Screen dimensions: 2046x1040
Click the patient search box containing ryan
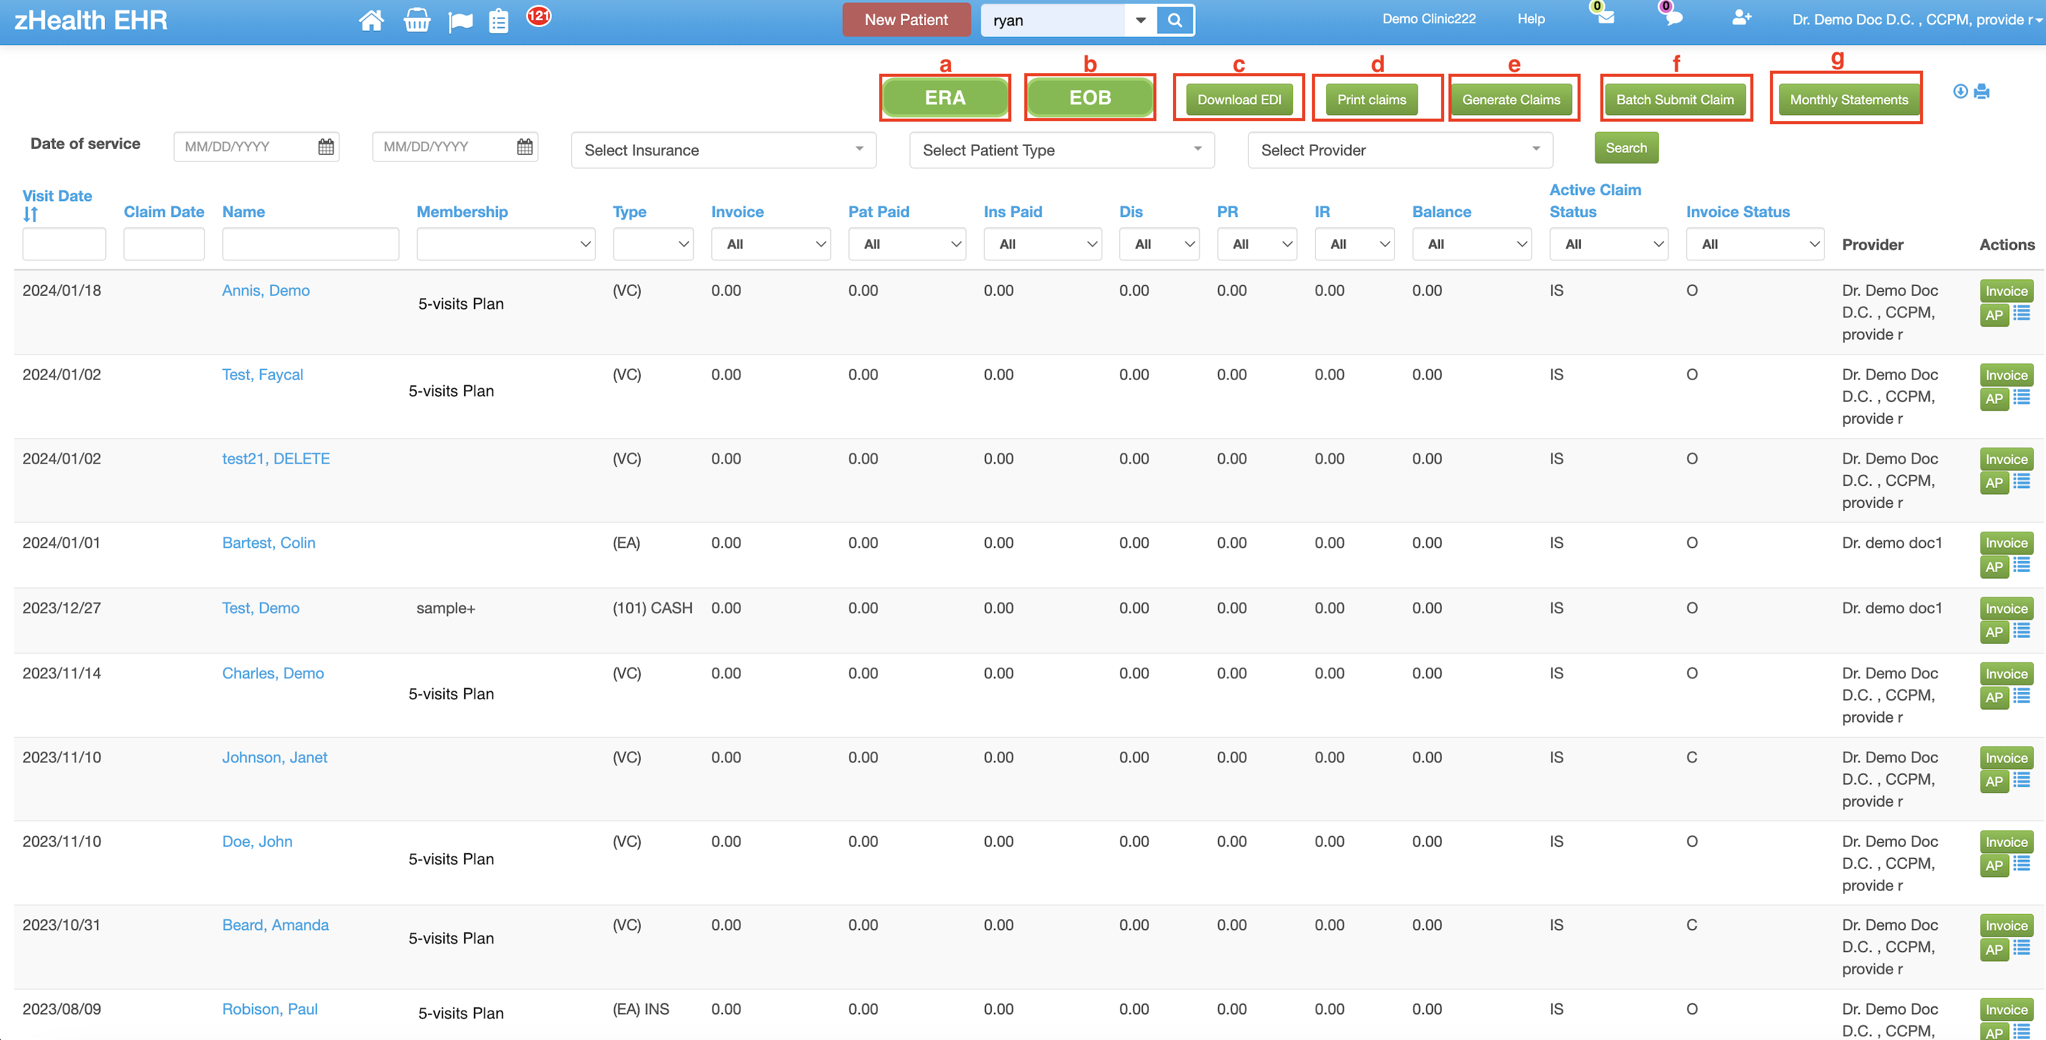pos(1054,21)
